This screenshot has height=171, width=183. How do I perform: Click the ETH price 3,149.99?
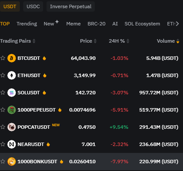[85, 75]
